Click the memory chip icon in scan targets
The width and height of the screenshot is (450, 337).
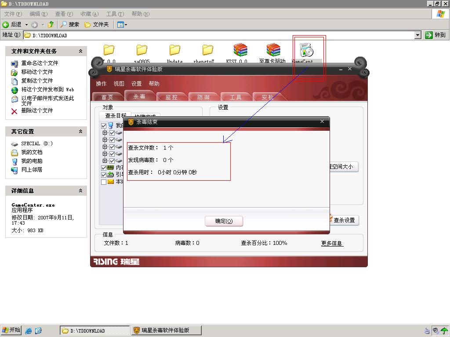[110, 168]
